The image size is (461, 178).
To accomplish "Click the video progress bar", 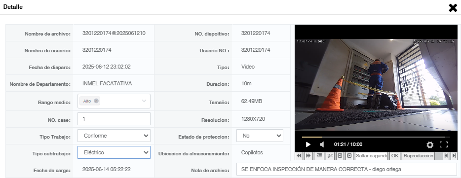I will click(x=376, y=137).
